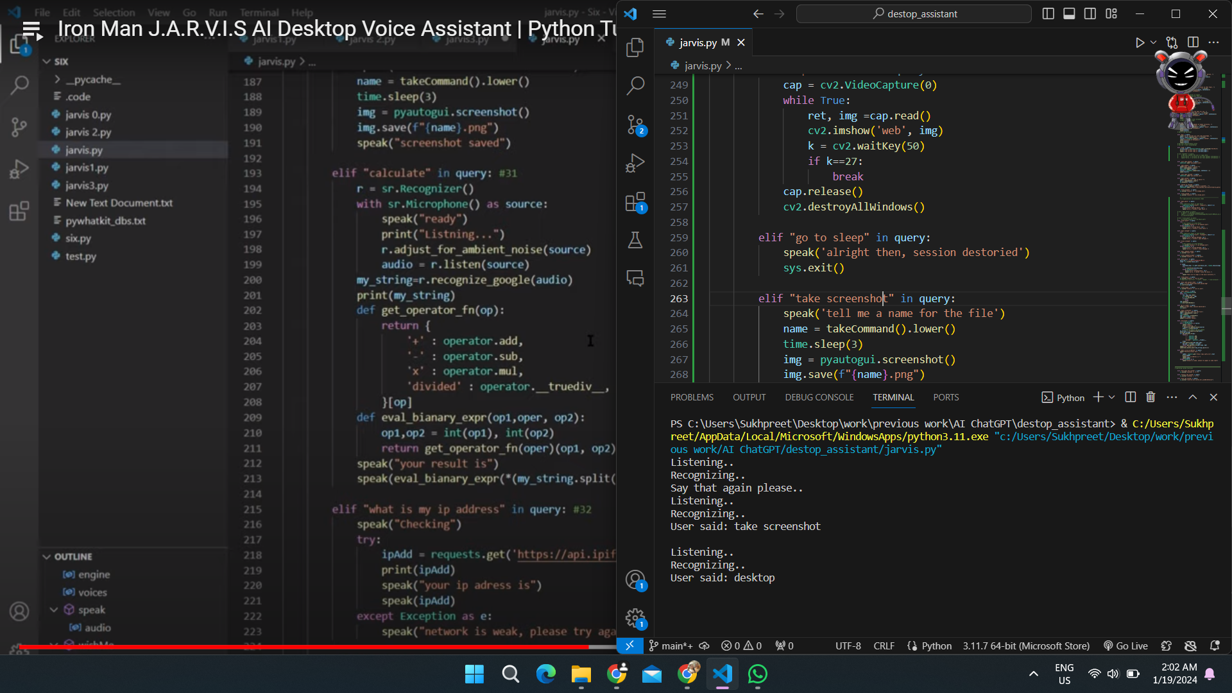Toggle the bottom panel visibility

point(1069,13)
